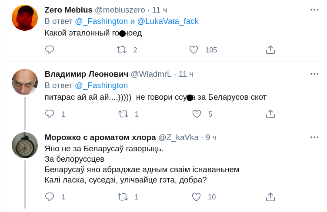Viewport: 327px width, 212px height.
Task: Share Владимир Леонович's tweet
Action: [270, 114]
